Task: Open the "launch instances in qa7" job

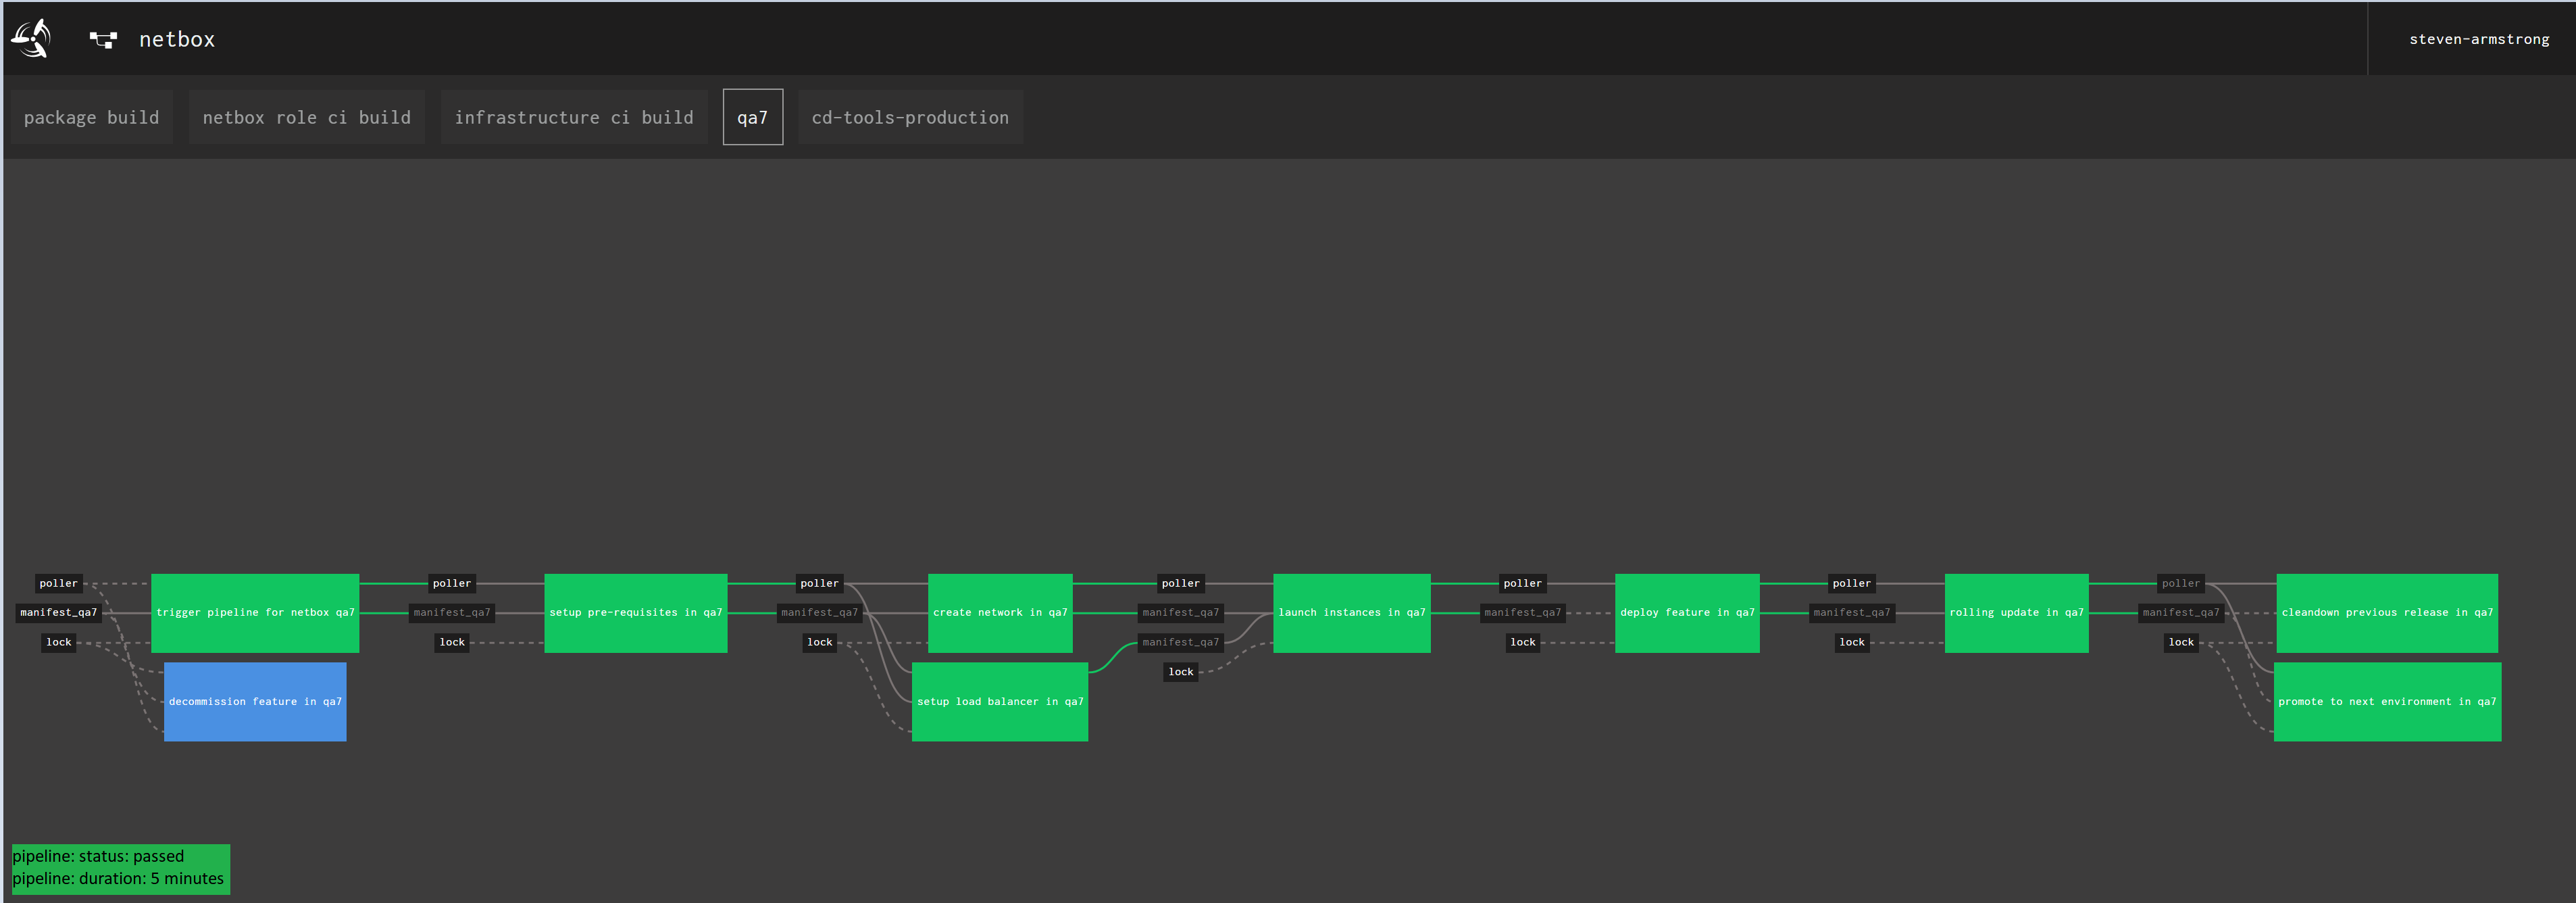Action: 1352,612
